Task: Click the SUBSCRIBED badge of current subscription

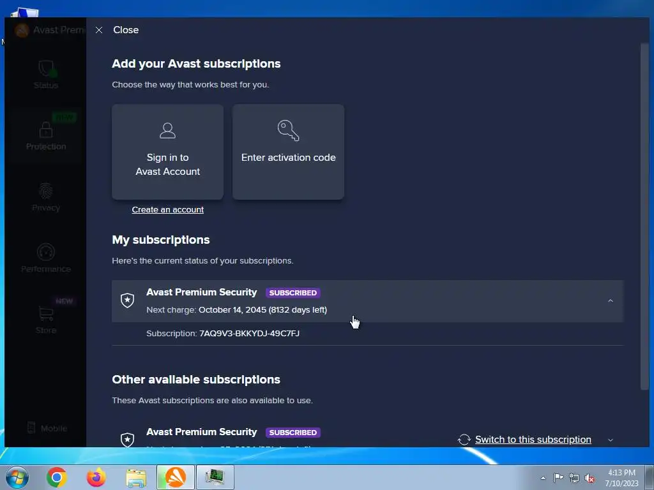Action: pyautogui.click(x=293, y=292)
